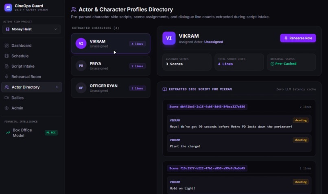Image resolution: width=328 pixels, height=194 pixels.
Task: Click the Dashboard grid icon
Action: 7,45
